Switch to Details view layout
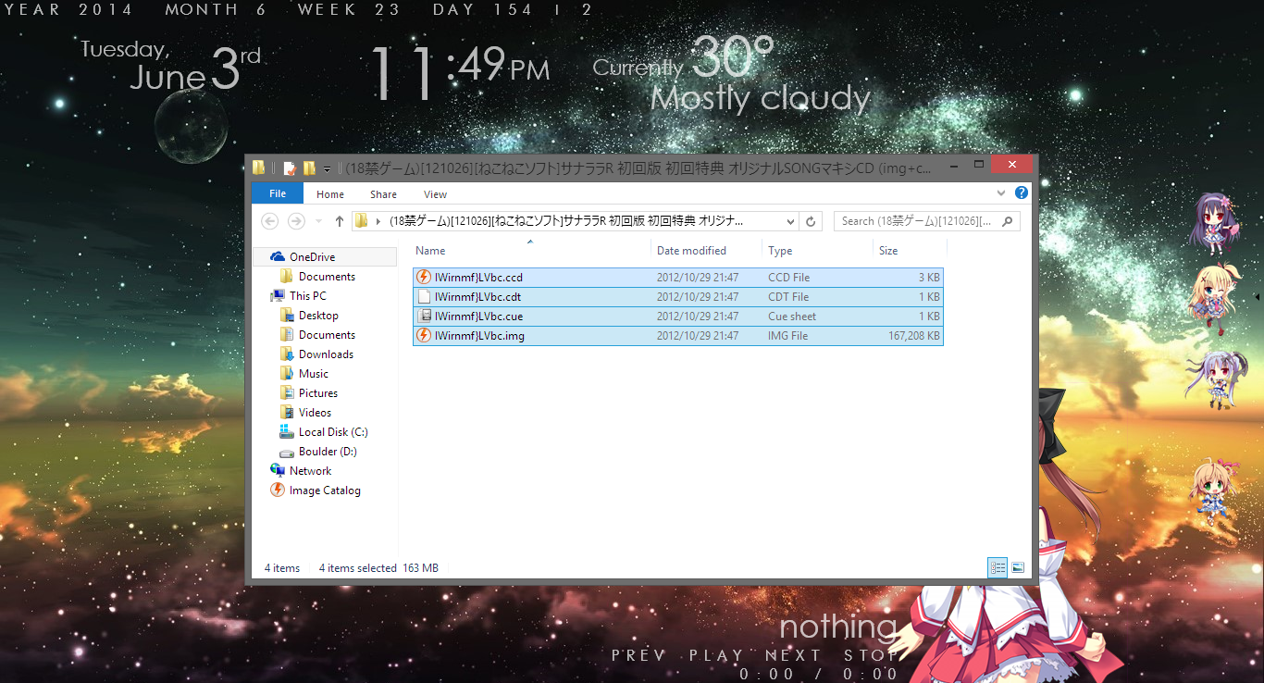1264x683 pixels. [x=998, y=568]
